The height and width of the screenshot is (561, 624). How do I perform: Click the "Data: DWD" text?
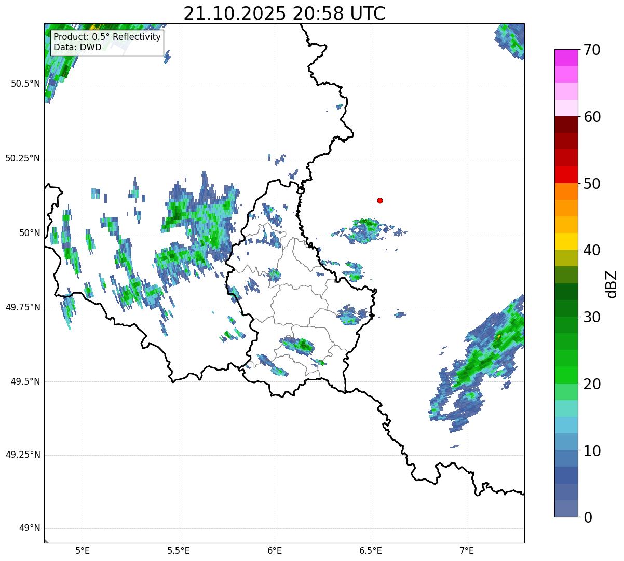77,47
